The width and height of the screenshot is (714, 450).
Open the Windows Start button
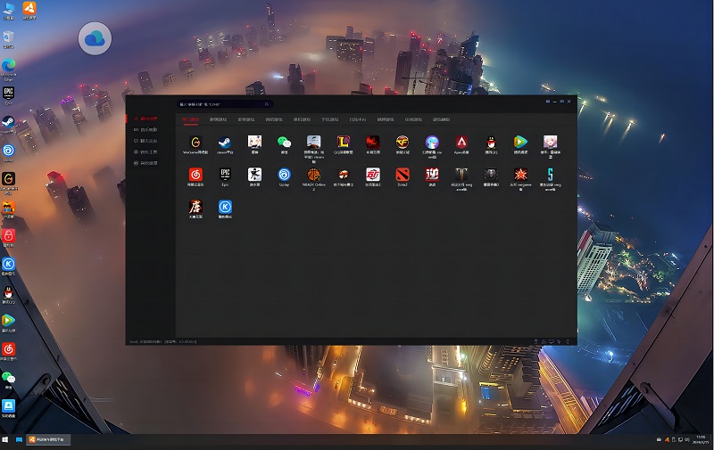tap(5, 439)
